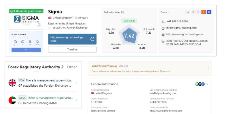Click the UAE flag beside DFSA entry
This screenshot has width=228, height=114.
(12, 100)
